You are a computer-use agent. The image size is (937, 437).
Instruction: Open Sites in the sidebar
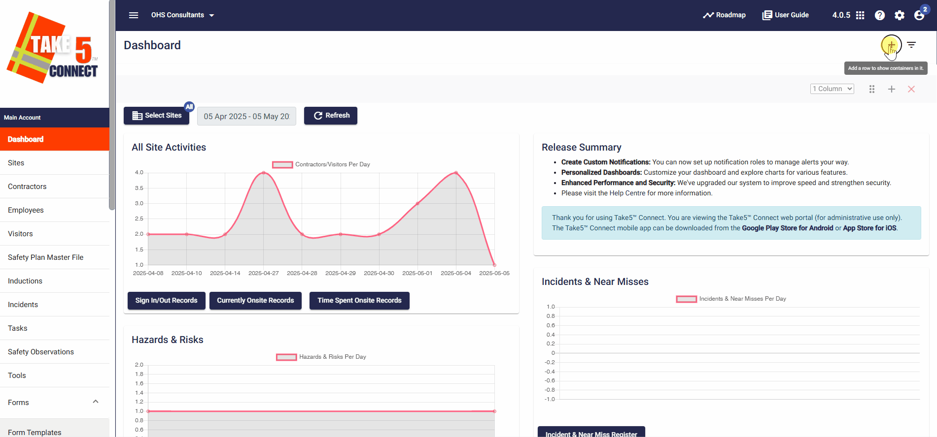click(55, 163)
